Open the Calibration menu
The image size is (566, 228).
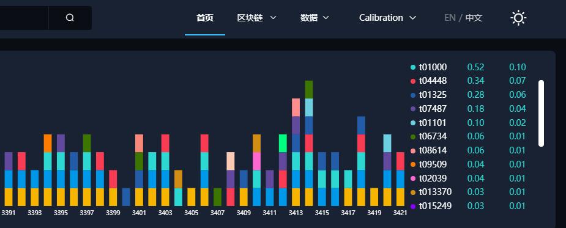(381, 18)
